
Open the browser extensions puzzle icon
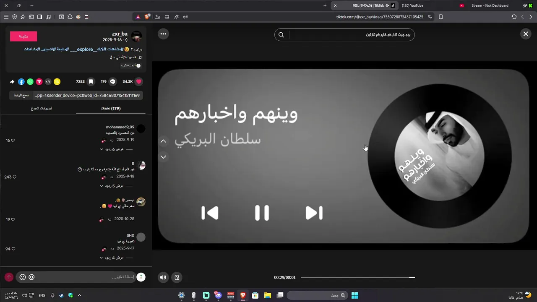click(70, 17)
